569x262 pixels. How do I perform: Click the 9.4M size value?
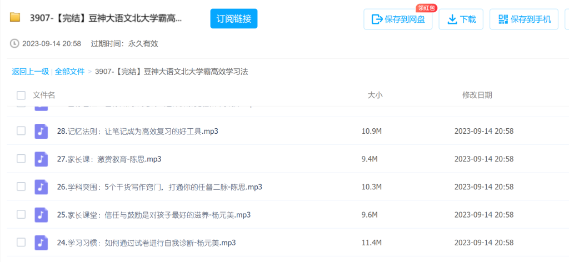[x=370, y=159]
